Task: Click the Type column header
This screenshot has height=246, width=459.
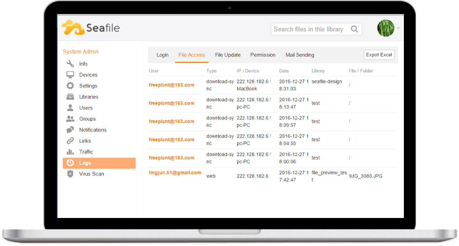Action: tap(211, 71)
